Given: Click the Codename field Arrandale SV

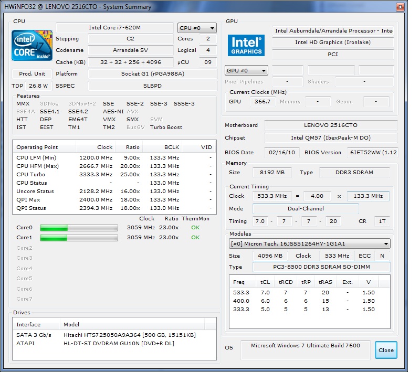Looking at the screenshot, I should tap(130, 50).
